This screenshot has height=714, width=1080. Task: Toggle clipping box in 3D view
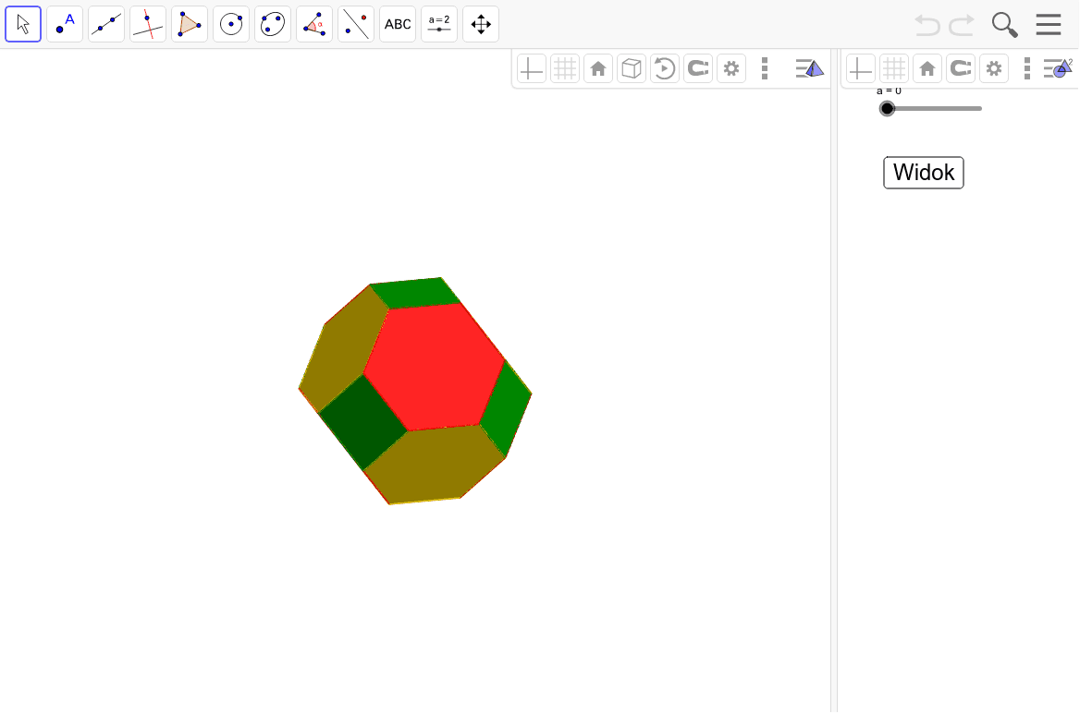tap(632, 68)
